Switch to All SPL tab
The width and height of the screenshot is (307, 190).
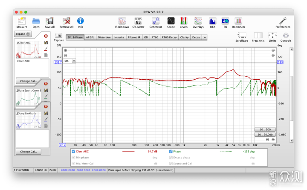[90, 37]
